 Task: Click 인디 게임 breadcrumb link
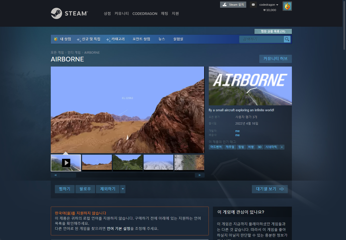coord(74,52)
